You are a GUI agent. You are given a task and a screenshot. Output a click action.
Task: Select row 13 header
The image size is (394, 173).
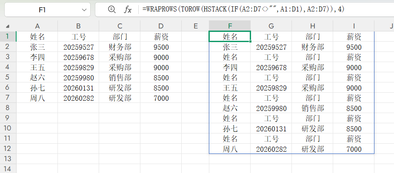(8, 159)
